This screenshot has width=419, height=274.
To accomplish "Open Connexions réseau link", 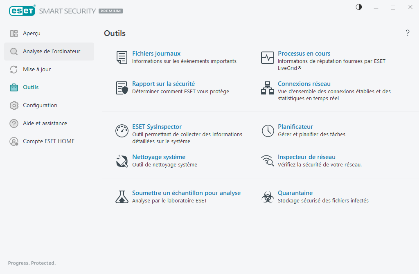I will [x=304, y=84].
